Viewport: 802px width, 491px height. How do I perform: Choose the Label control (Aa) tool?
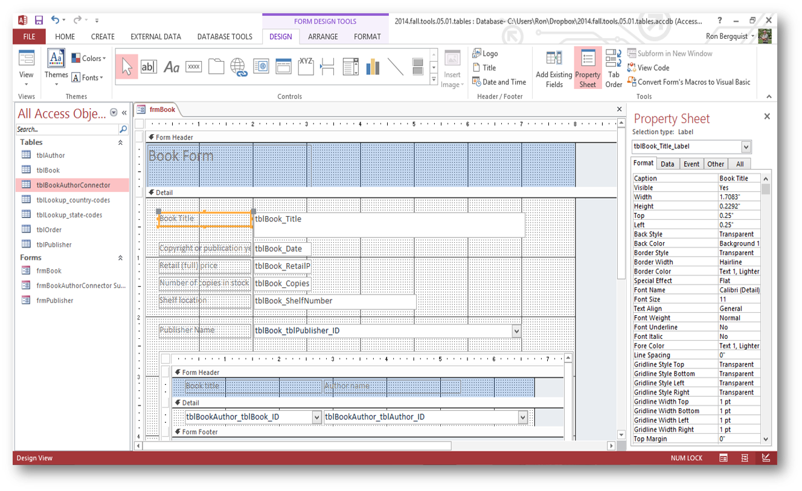[x=172, y=66]
